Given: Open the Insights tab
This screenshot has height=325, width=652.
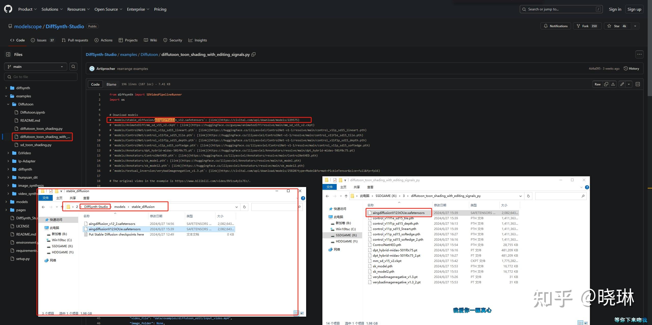Looking at the screenshot, I should tap(198, 40).
